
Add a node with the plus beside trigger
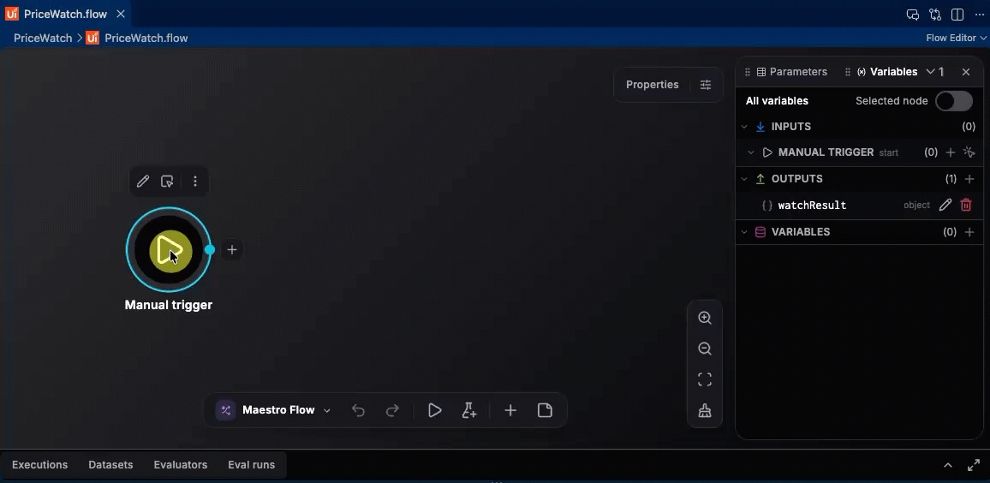[232, 250]
